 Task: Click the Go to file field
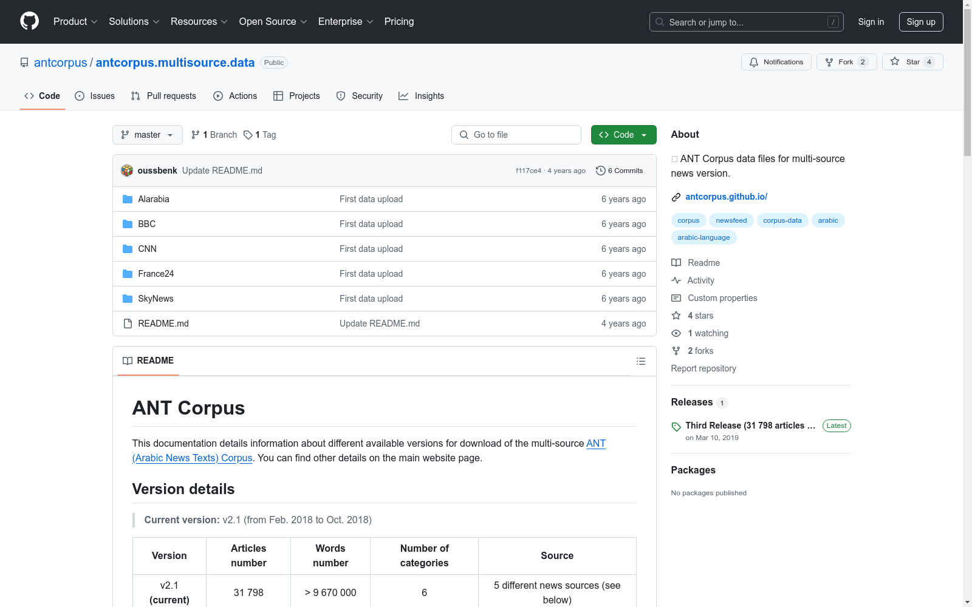[x=516, y=135]
